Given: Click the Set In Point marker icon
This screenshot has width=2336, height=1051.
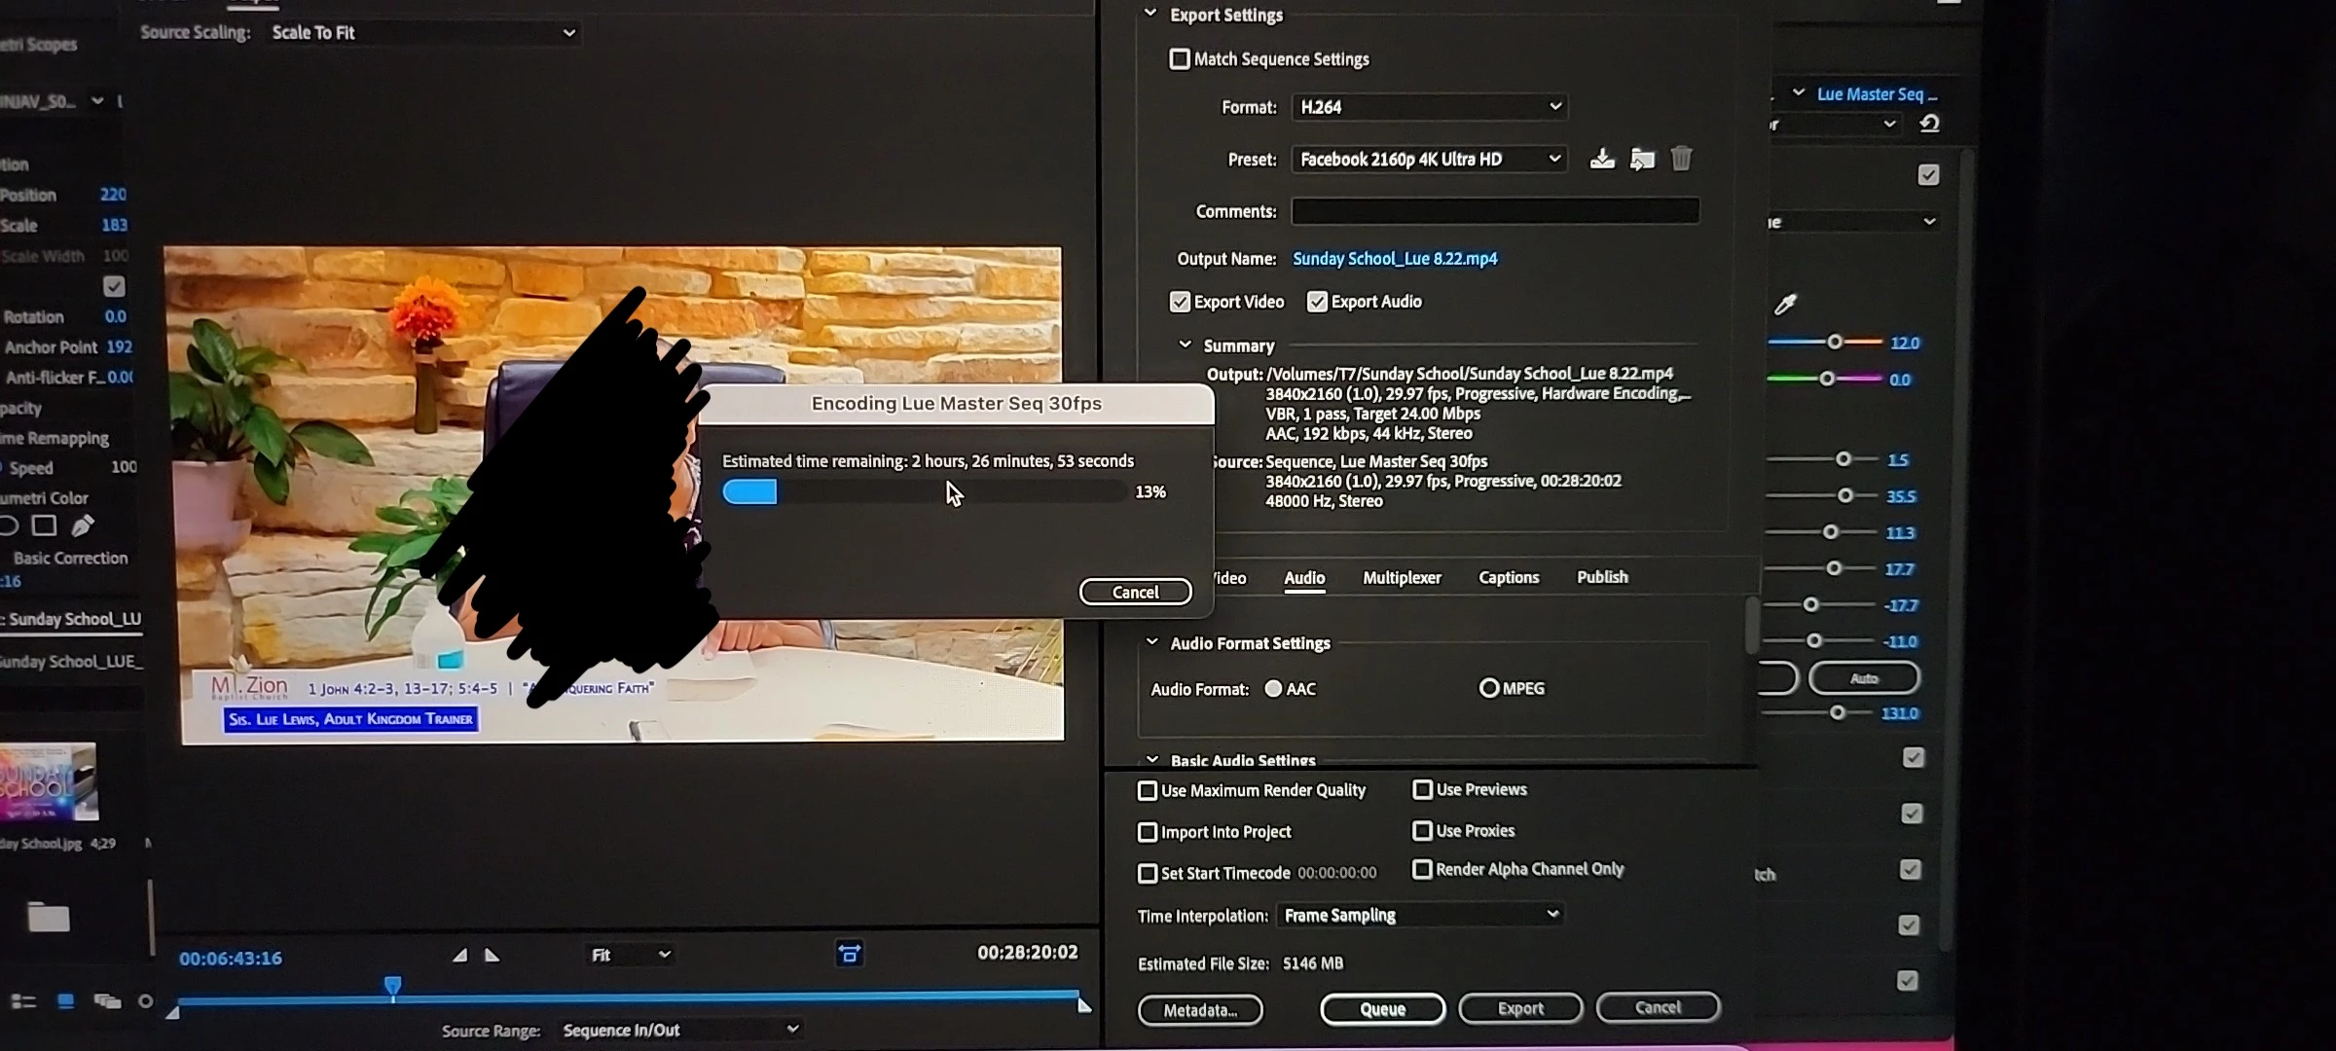Looking at the screenshot, I should tap(459, 956).
